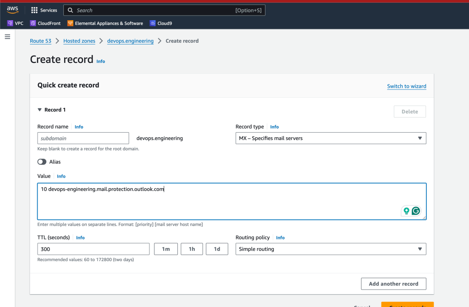Grab the Value text area resize handle
This screenshot has width=469, height=307.
coord(424,218)
